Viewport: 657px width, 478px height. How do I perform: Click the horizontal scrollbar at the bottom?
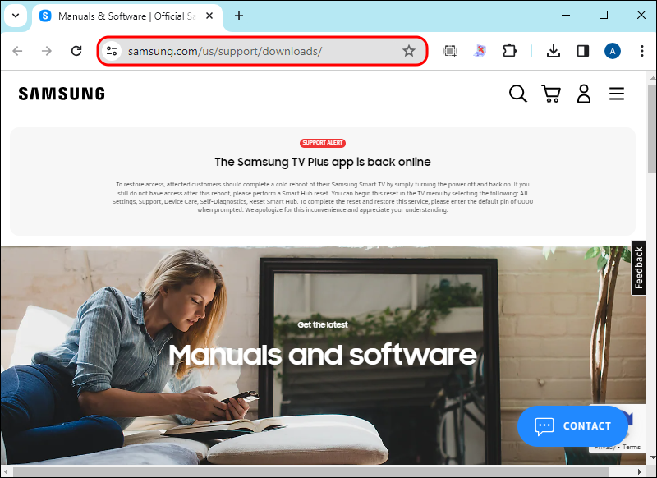(310, 471)
